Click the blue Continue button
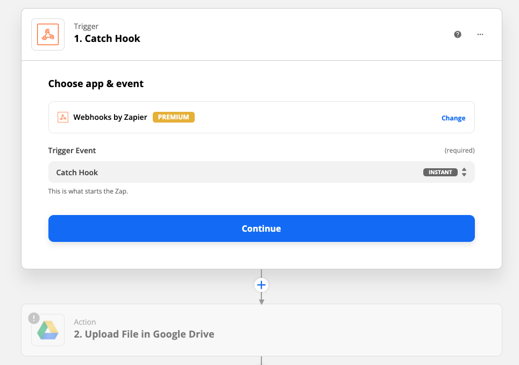The image size is (519, 365). point(261,228)
